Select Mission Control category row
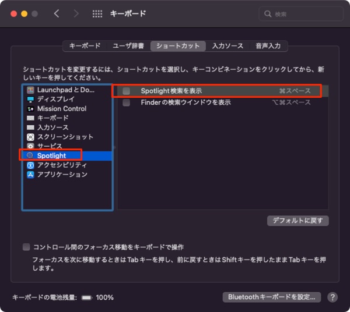This screenshot has width=350, height=312. (68, 109)
